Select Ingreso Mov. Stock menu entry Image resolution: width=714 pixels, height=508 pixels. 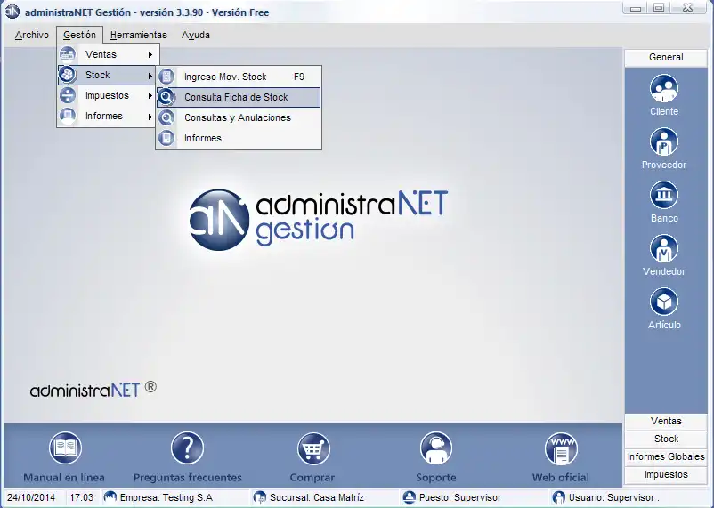[239, 77]
